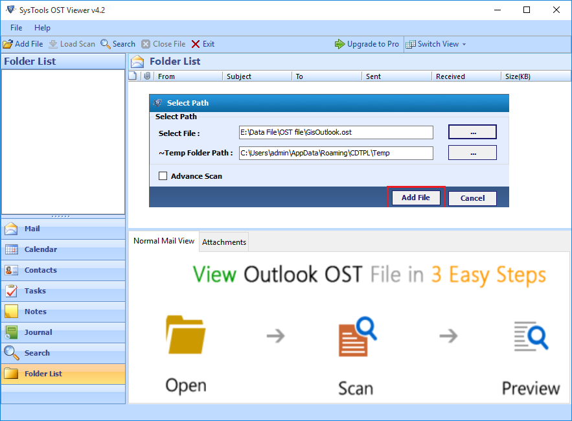
Task: Sort by the To column header
Action: (327, 76)
